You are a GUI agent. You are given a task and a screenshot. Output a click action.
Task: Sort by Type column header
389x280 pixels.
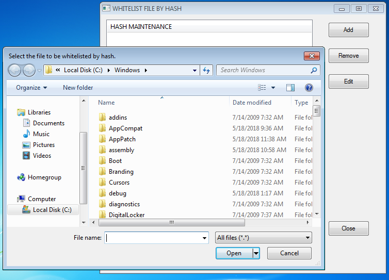coord(301,103)
